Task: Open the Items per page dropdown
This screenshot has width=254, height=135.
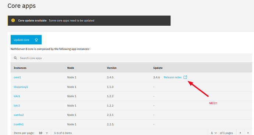Action: click(43, 133)
